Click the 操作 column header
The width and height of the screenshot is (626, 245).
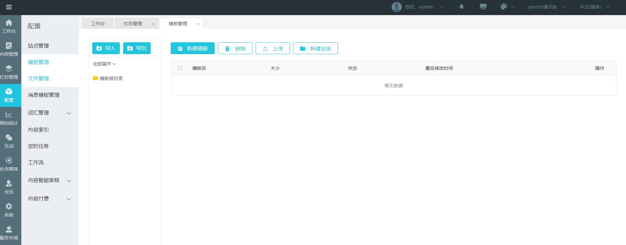tap(600, 68)
